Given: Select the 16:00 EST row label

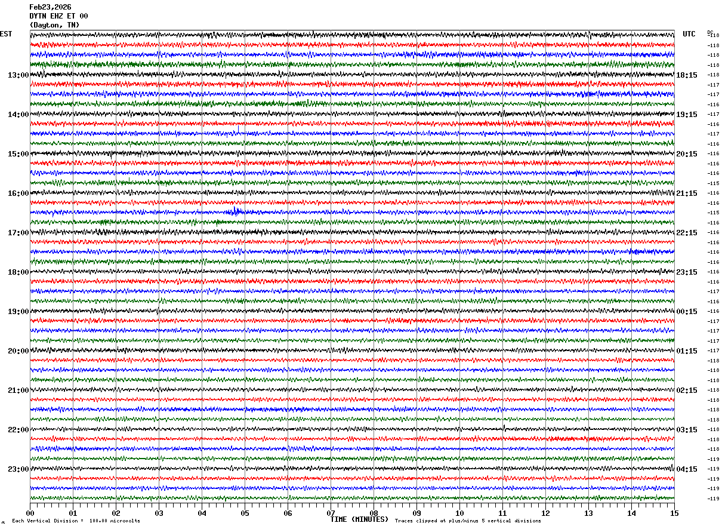Looking at the screenshot, I should coord(18,193).
